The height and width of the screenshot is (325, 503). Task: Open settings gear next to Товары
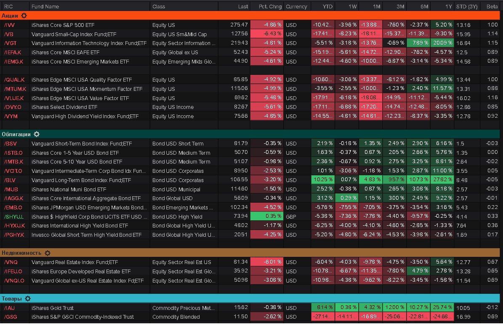[28, 299]
